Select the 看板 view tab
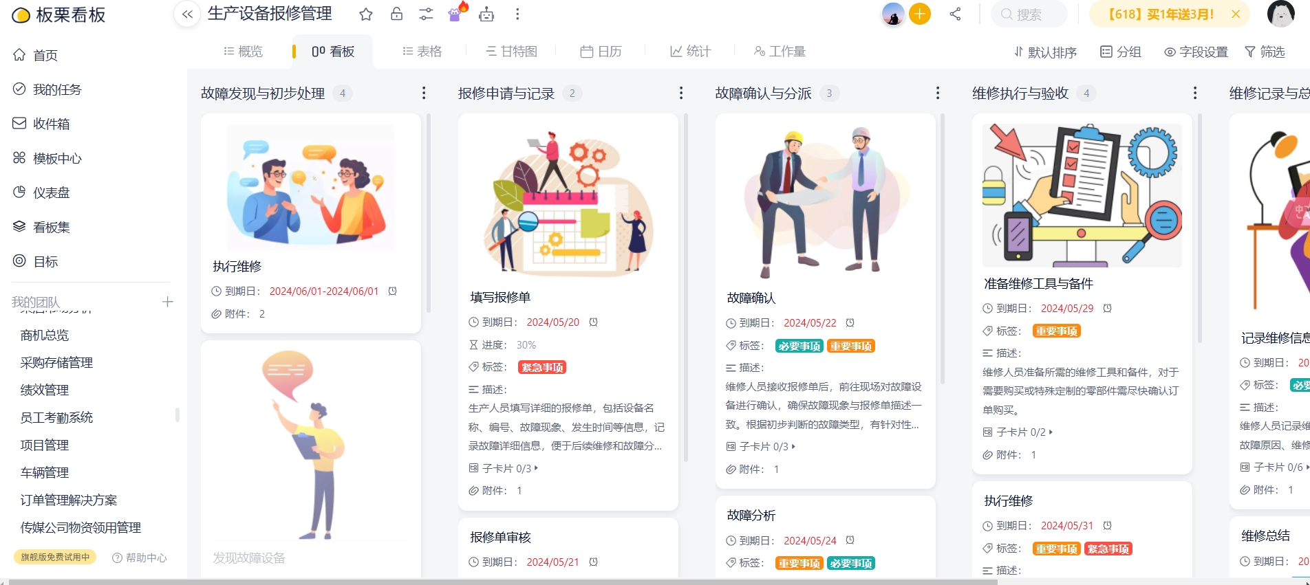Image resolution: width=1310 pixels, height=585 pixels. (333, 52)
